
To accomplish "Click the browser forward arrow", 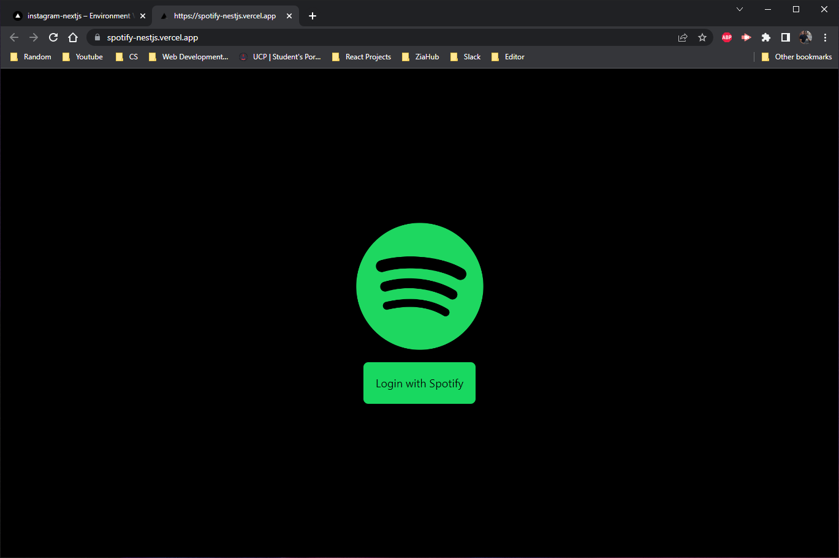I will click(34, 37).
